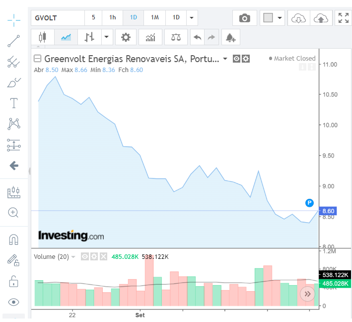Toggle magnet mode
This screenshot has width=352, height=322.
(13, 240)
